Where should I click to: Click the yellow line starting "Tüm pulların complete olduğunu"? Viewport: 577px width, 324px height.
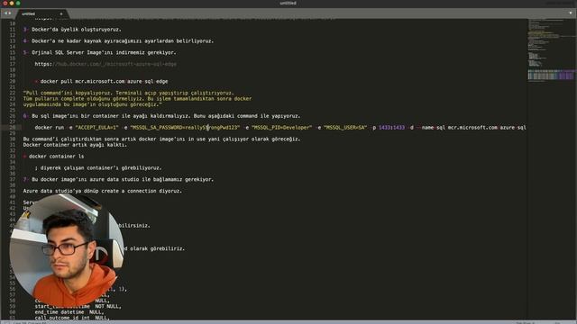point(137,98)
